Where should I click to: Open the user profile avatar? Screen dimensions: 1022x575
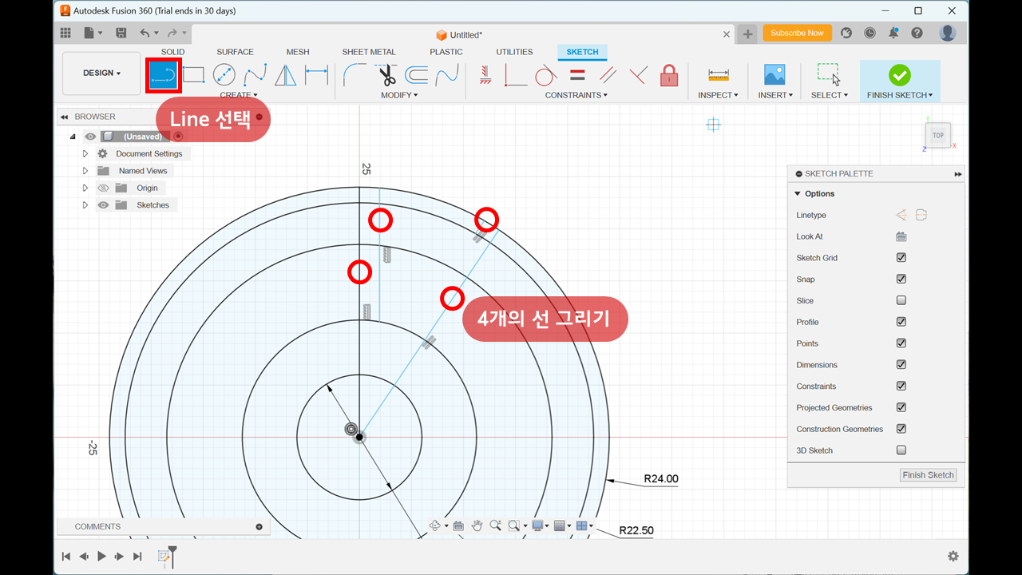tap(948, 33)
